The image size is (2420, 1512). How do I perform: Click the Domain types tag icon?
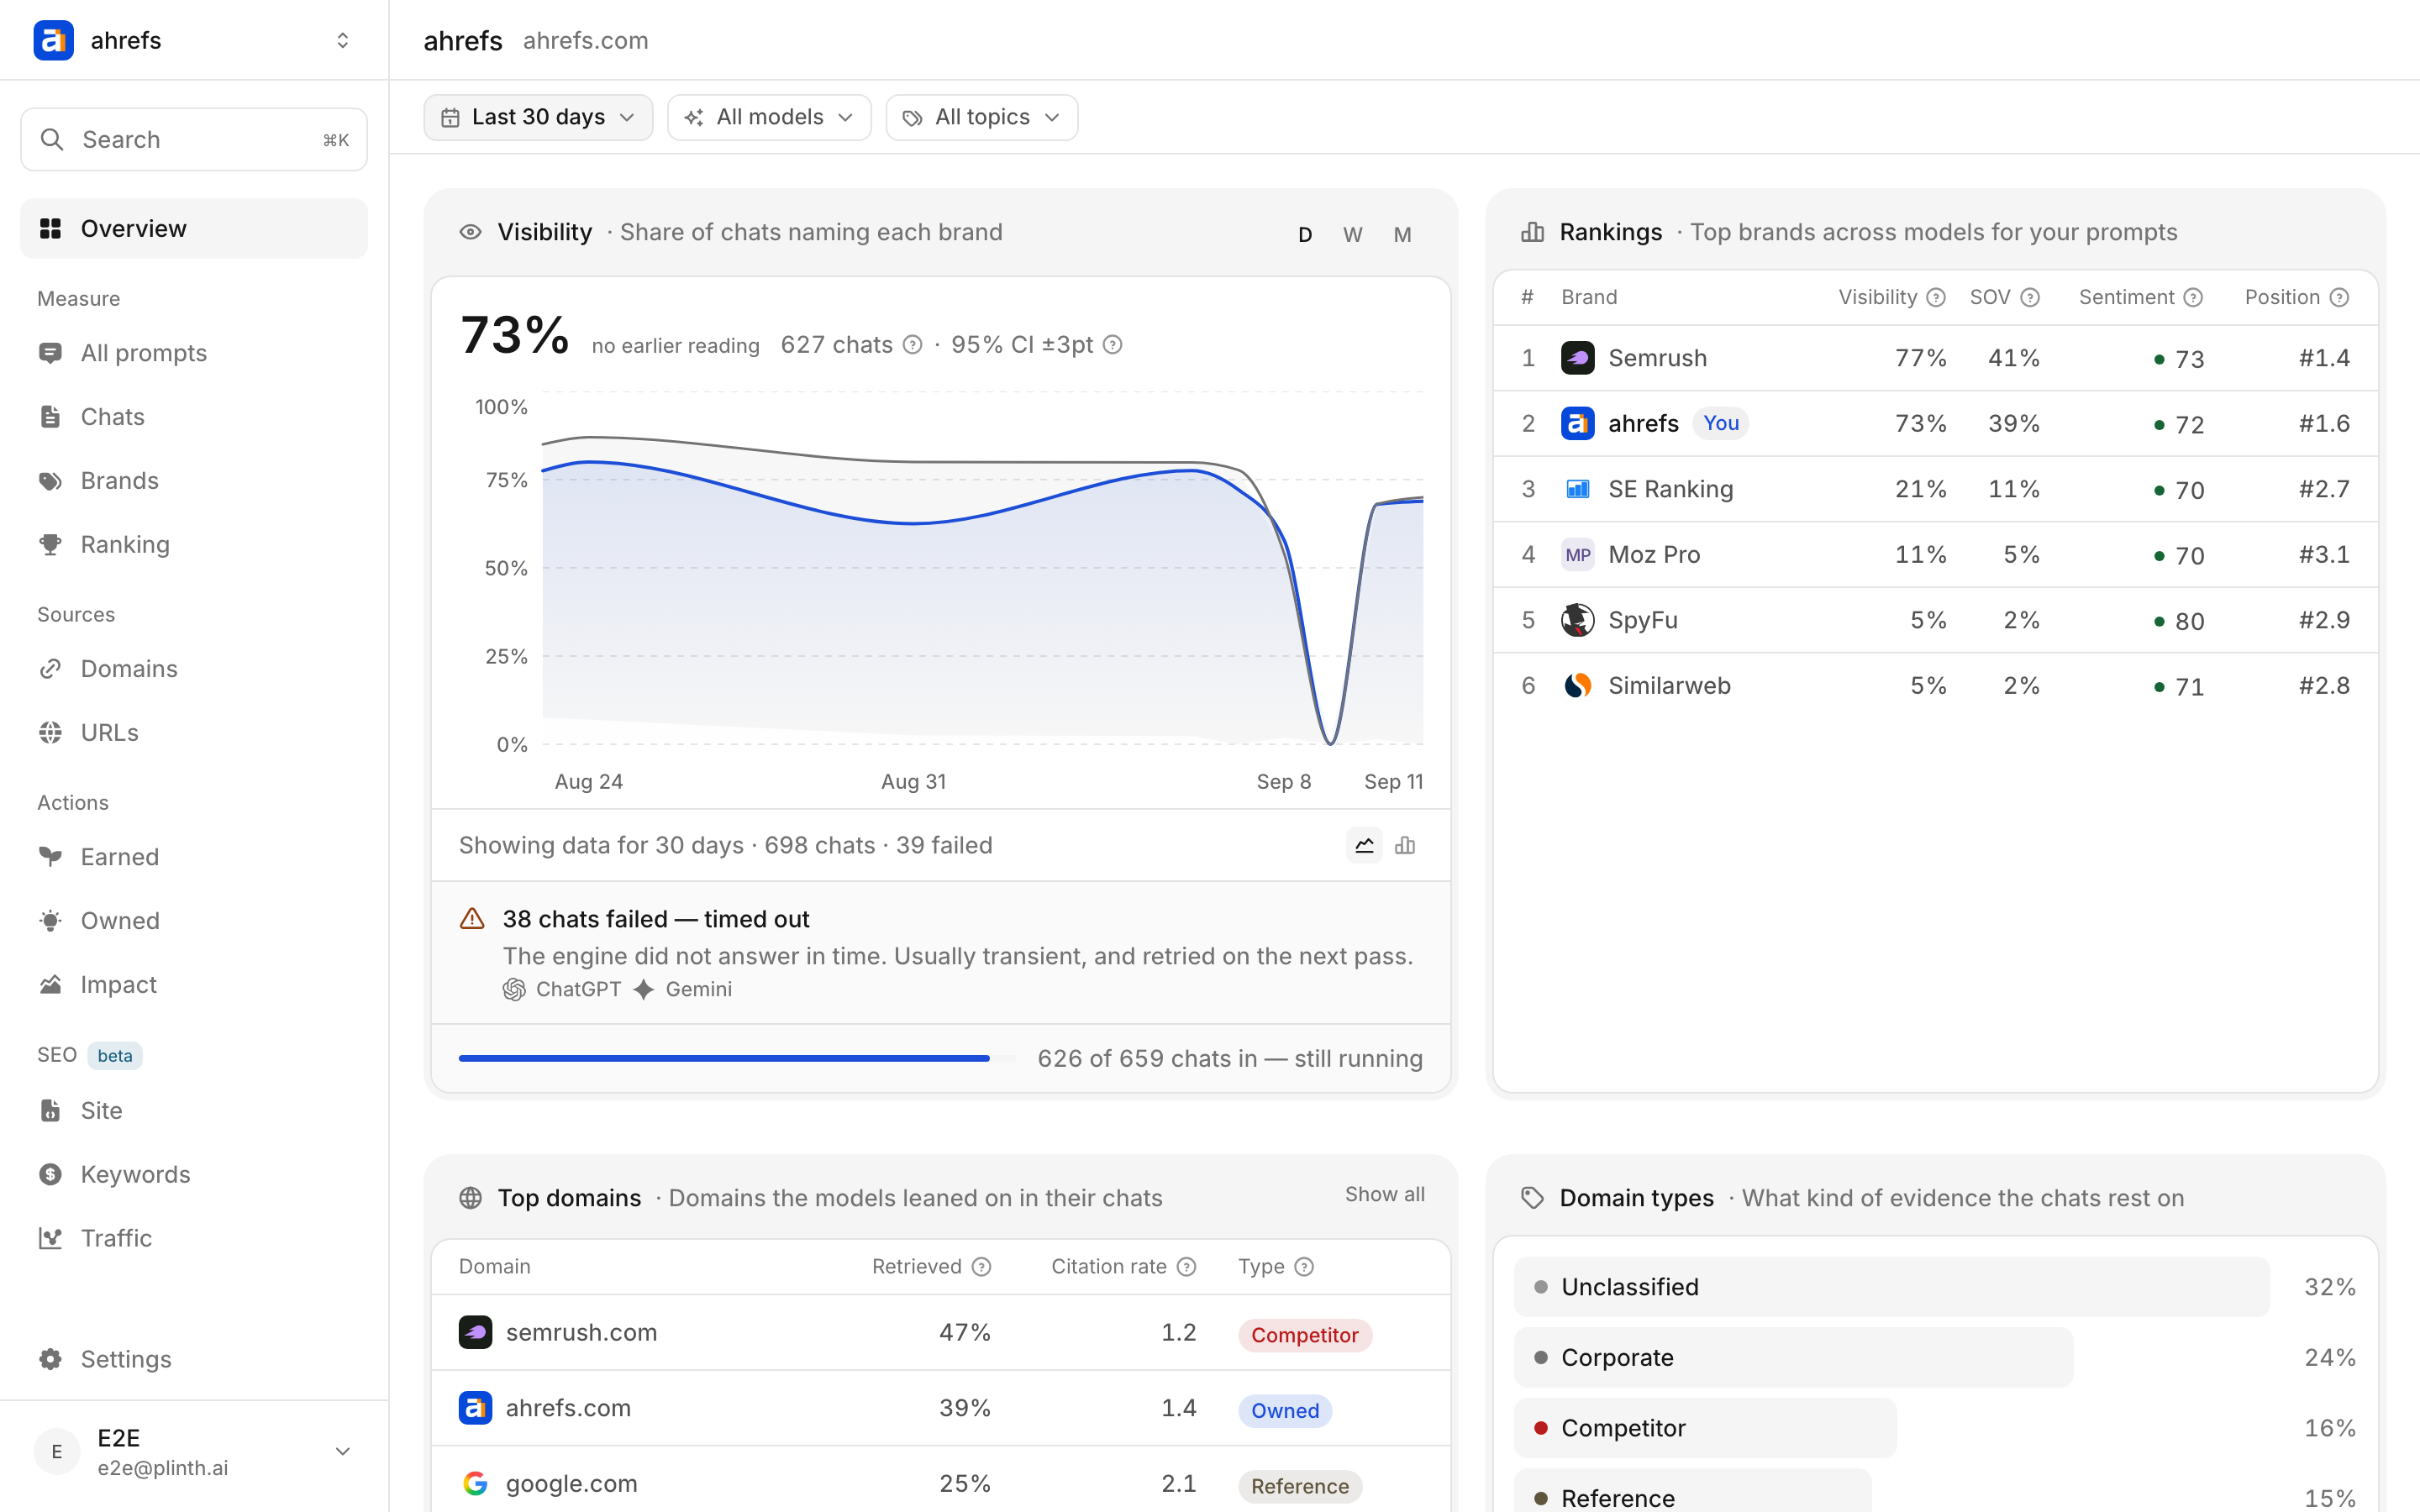1532,1198
